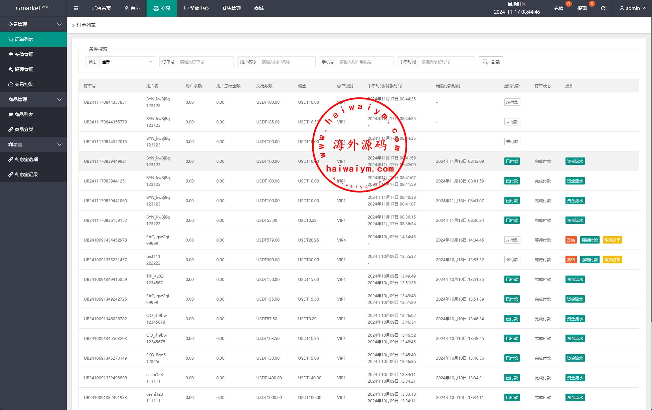Open 充值管理 in the sidebar
652x410 pixels.
(24, 54)
